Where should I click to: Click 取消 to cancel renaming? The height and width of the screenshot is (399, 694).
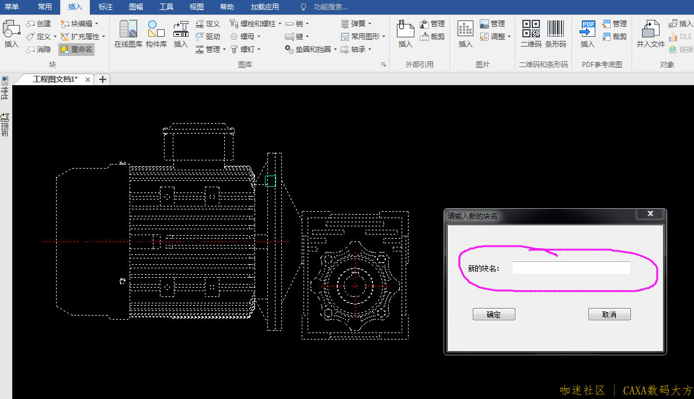click(609, 314)
